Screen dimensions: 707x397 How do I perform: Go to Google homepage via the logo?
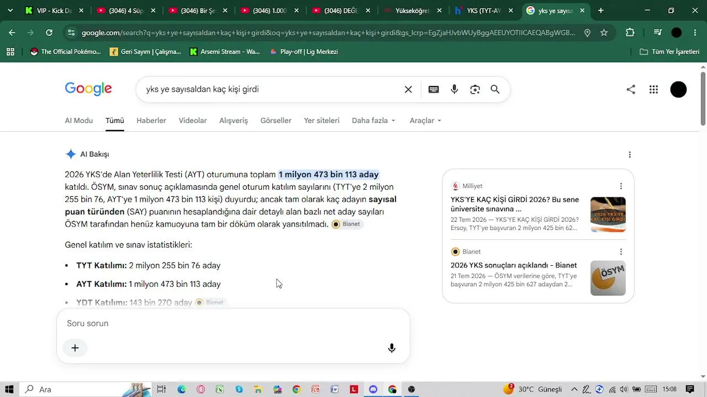point(88,89)
